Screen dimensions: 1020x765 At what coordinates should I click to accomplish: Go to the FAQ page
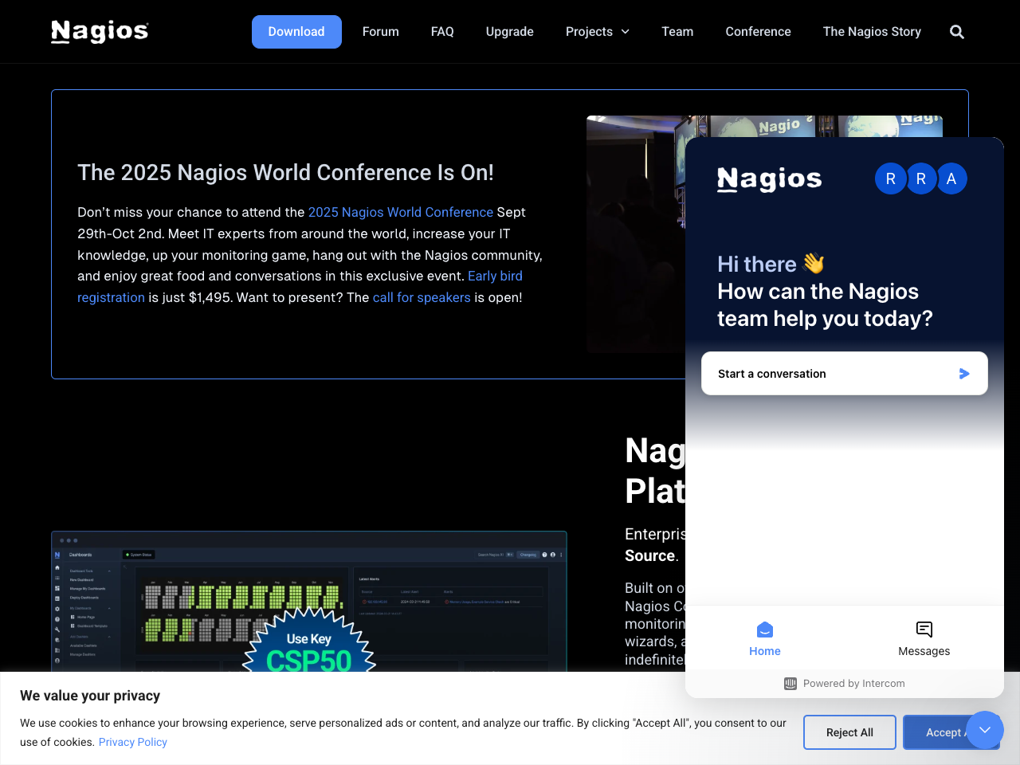click(x=442, y=32)
